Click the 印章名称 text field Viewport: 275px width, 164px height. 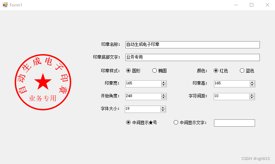pos(192,45)
